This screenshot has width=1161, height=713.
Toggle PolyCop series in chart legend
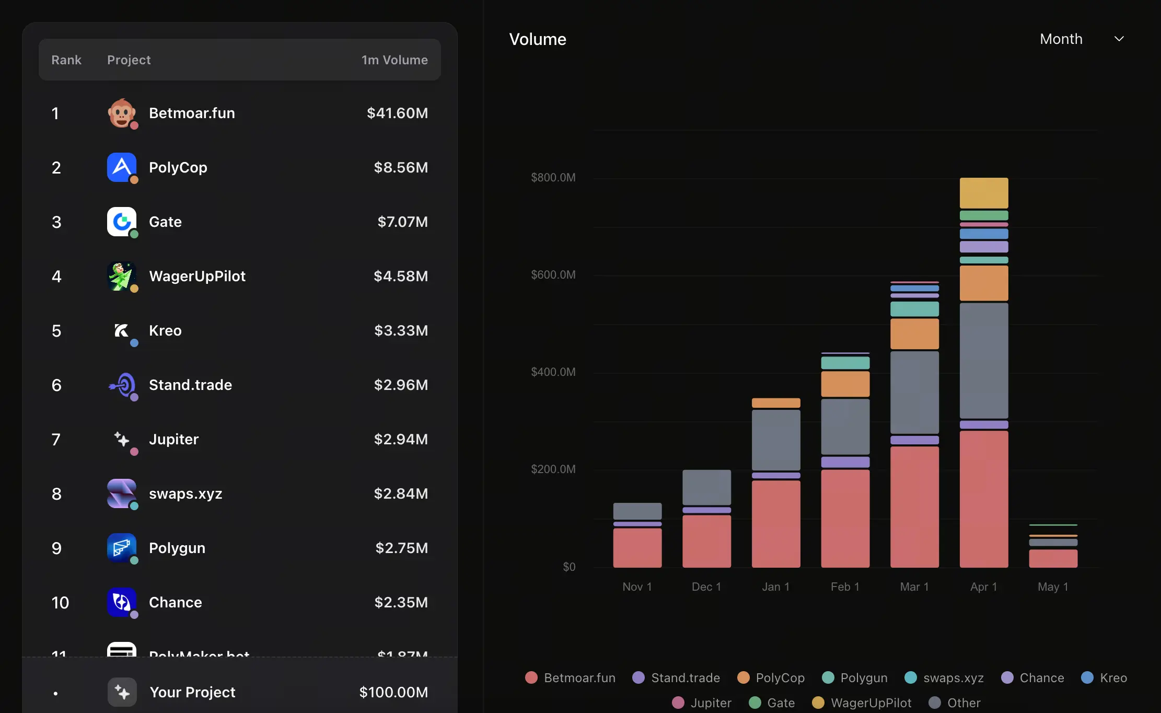point(771,677)
